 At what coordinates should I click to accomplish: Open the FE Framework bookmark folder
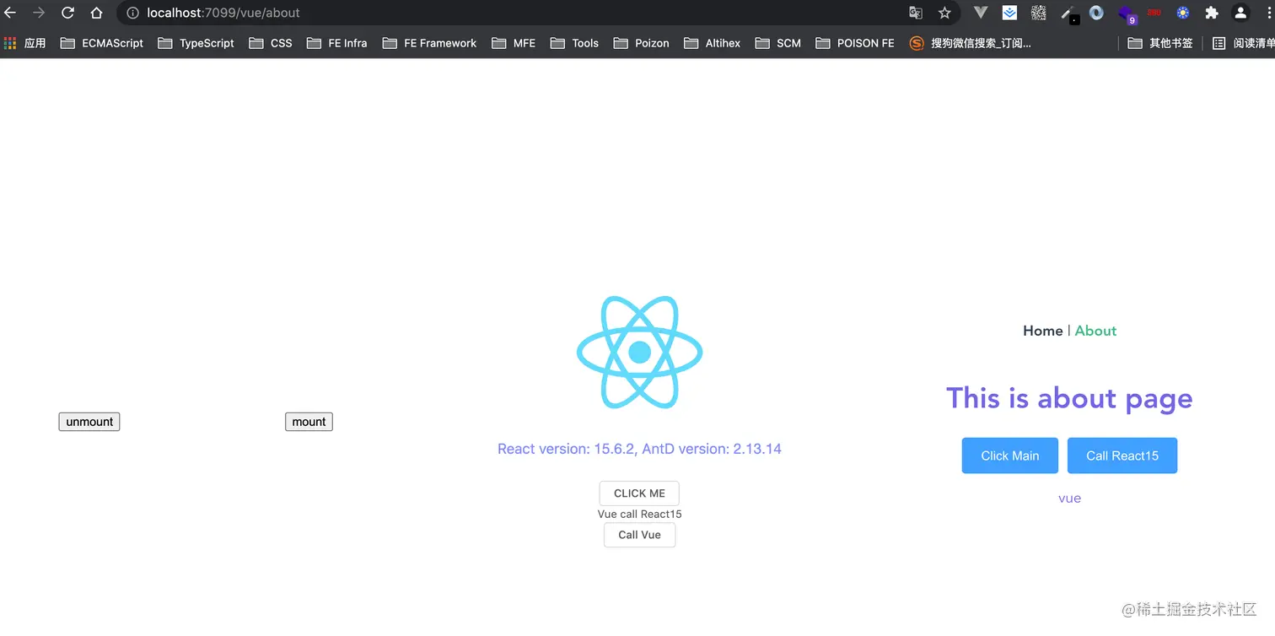(x=429, y=43)
